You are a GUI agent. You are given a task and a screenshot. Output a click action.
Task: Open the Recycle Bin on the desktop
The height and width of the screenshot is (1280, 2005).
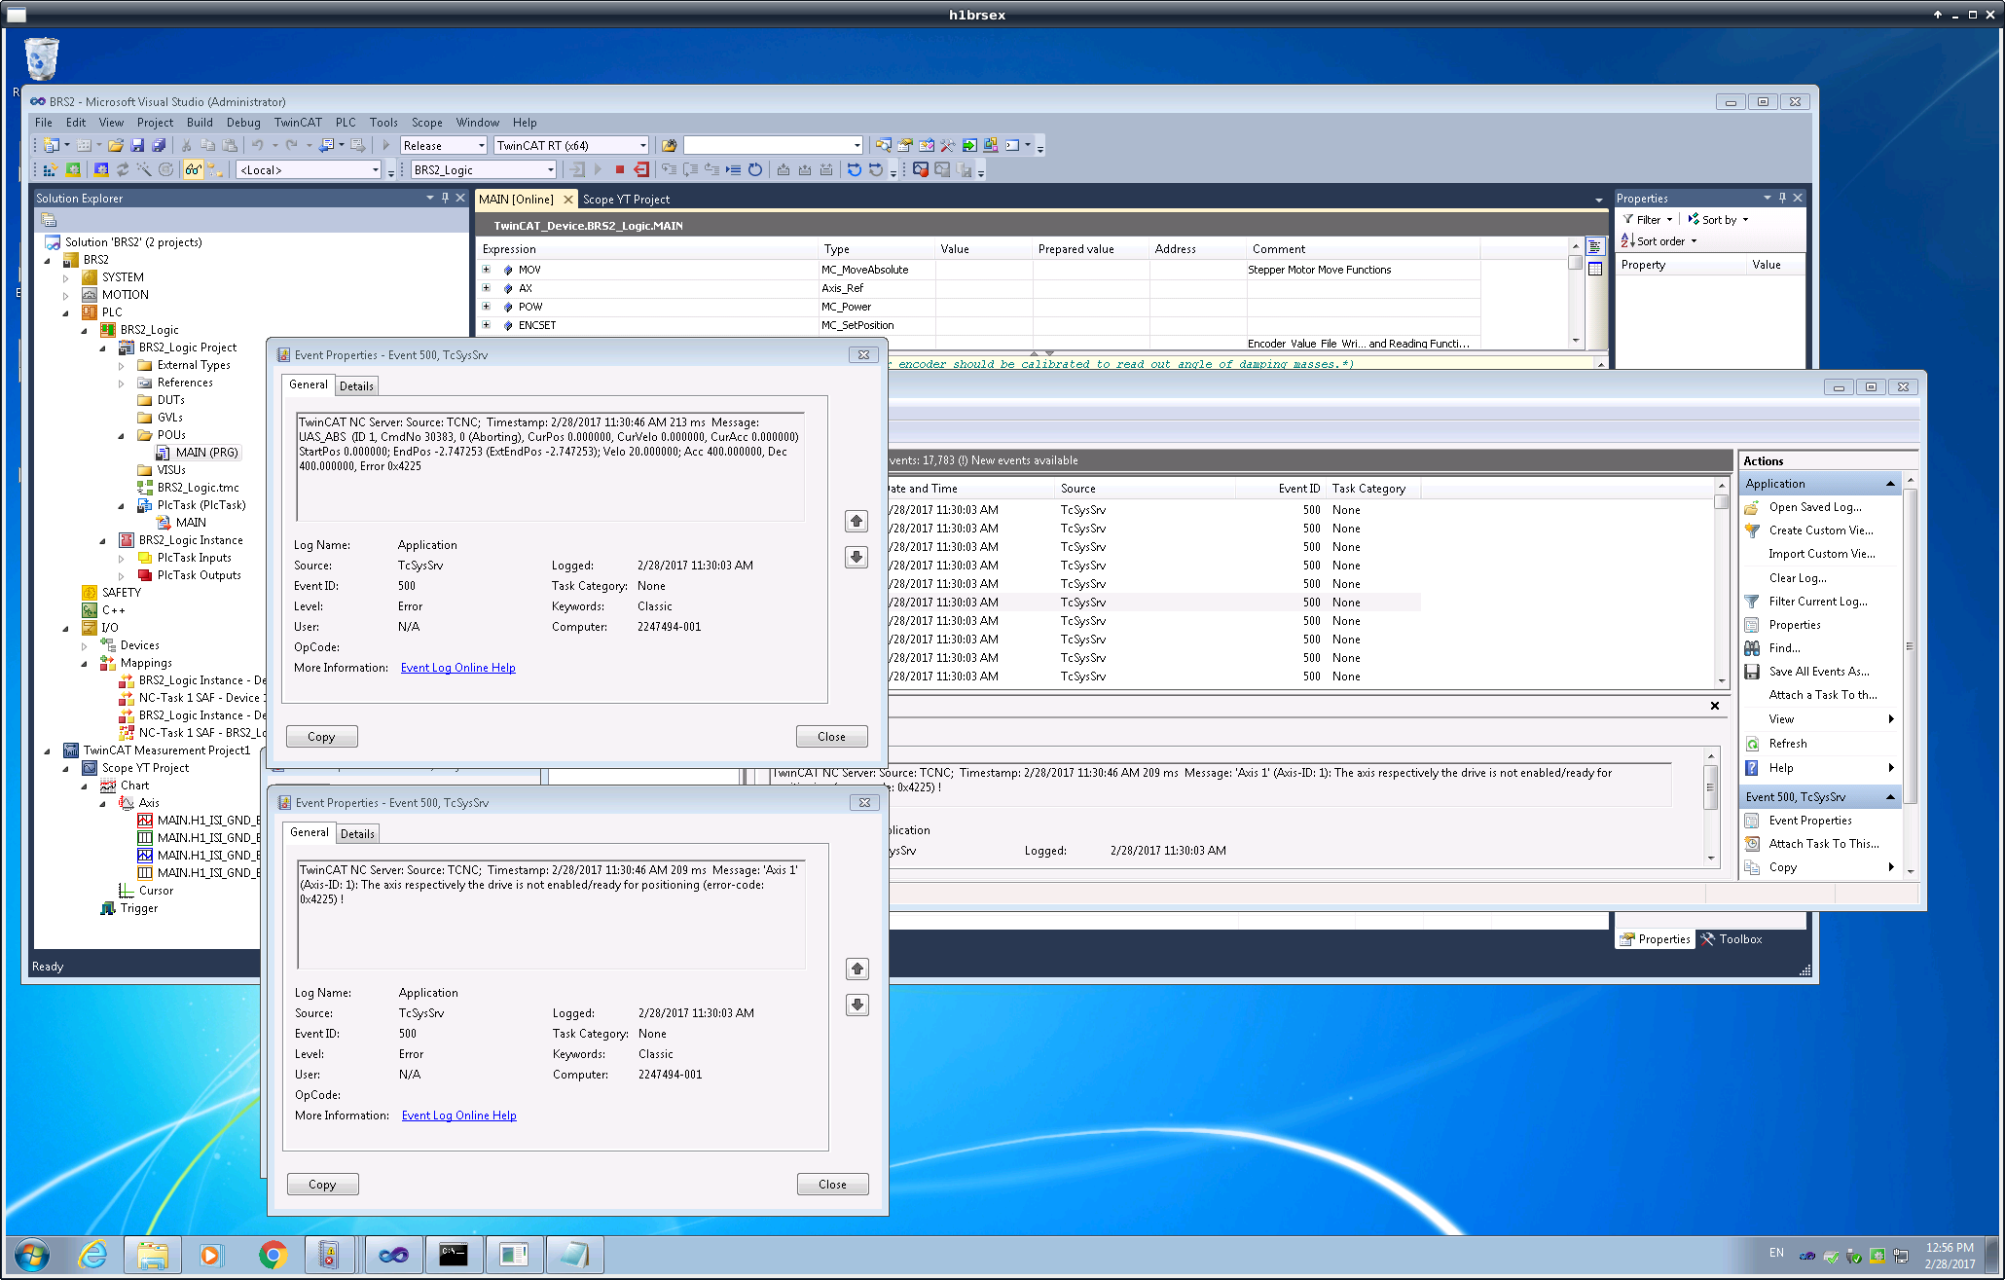(x=42, y=59)
